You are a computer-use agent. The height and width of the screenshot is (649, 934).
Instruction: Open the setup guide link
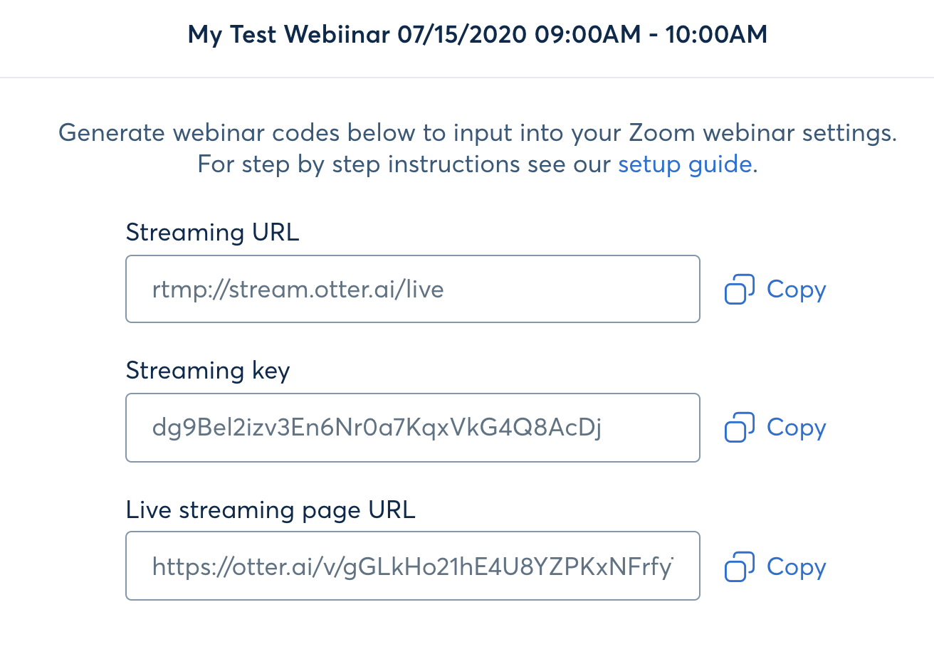click(684, 164)
